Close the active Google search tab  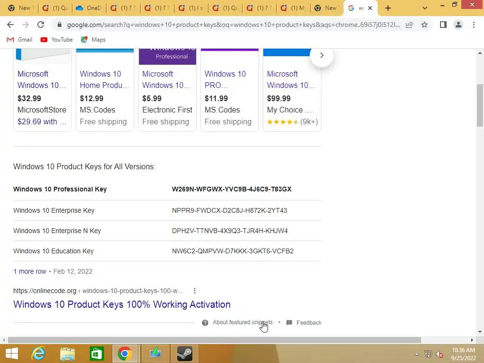tap(370, 8)
